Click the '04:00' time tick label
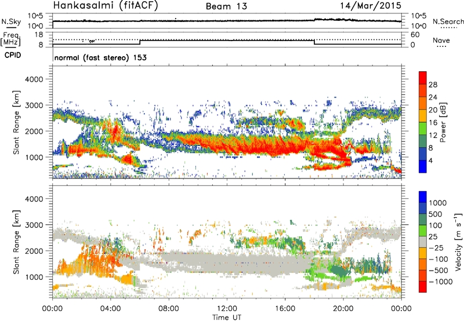 coord(110,309)
